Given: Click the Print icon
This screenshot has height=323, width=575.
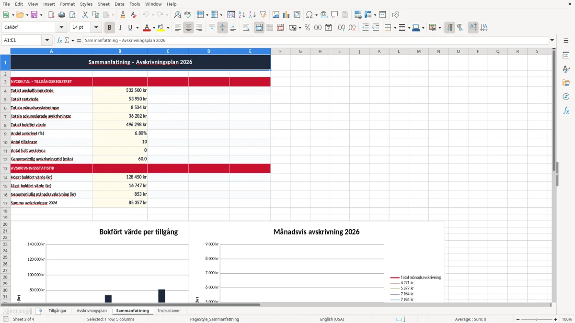Looking at the screenshot, I should (x=62, y=15).
